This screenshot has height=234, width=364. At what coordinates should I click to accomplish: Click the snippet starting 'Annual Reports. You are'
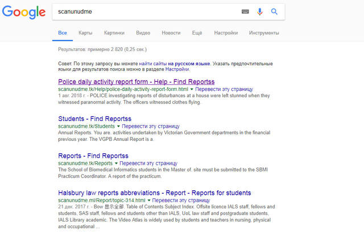(x=164, y=136)
